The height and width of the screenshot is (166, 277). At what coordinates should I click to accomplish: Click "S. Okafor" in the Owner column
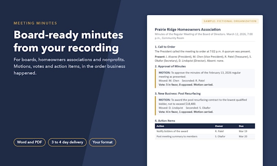click(220, 136)
